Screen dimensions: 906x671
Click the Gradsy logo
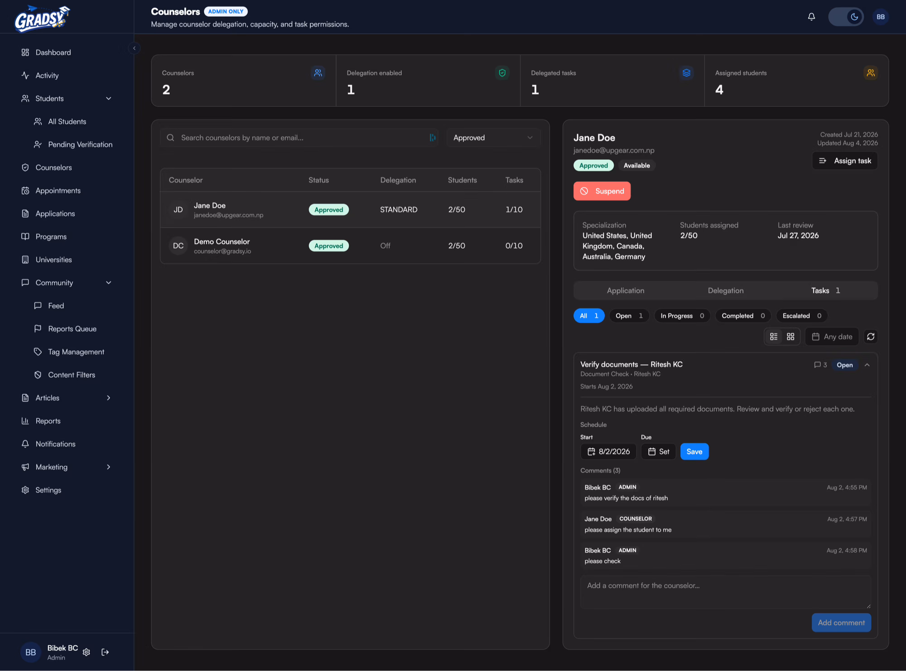pos(42,18)
